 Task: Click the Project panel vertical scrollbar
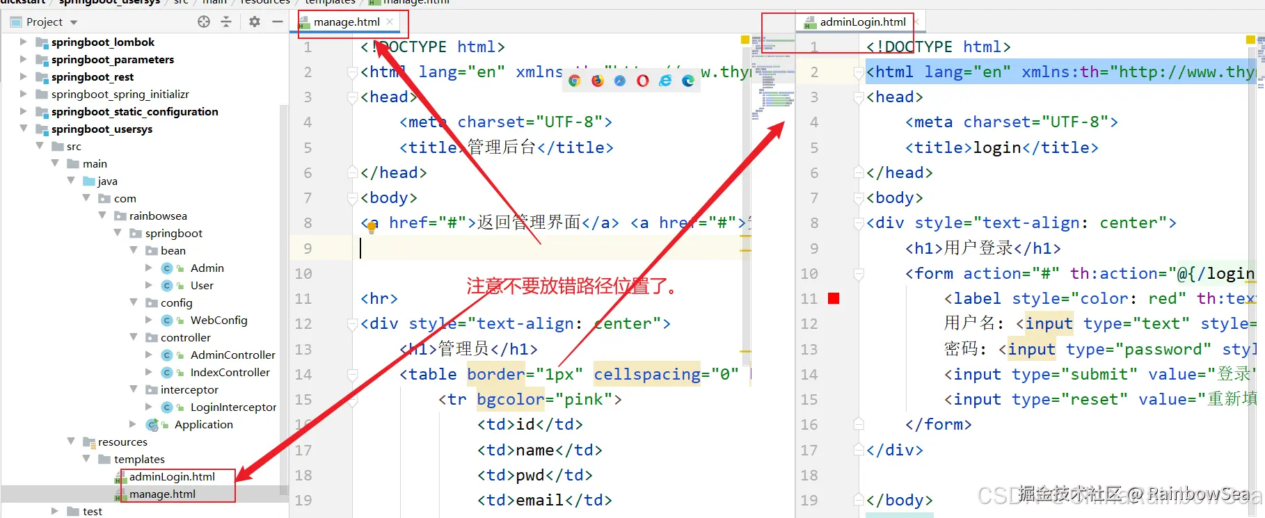284,299
